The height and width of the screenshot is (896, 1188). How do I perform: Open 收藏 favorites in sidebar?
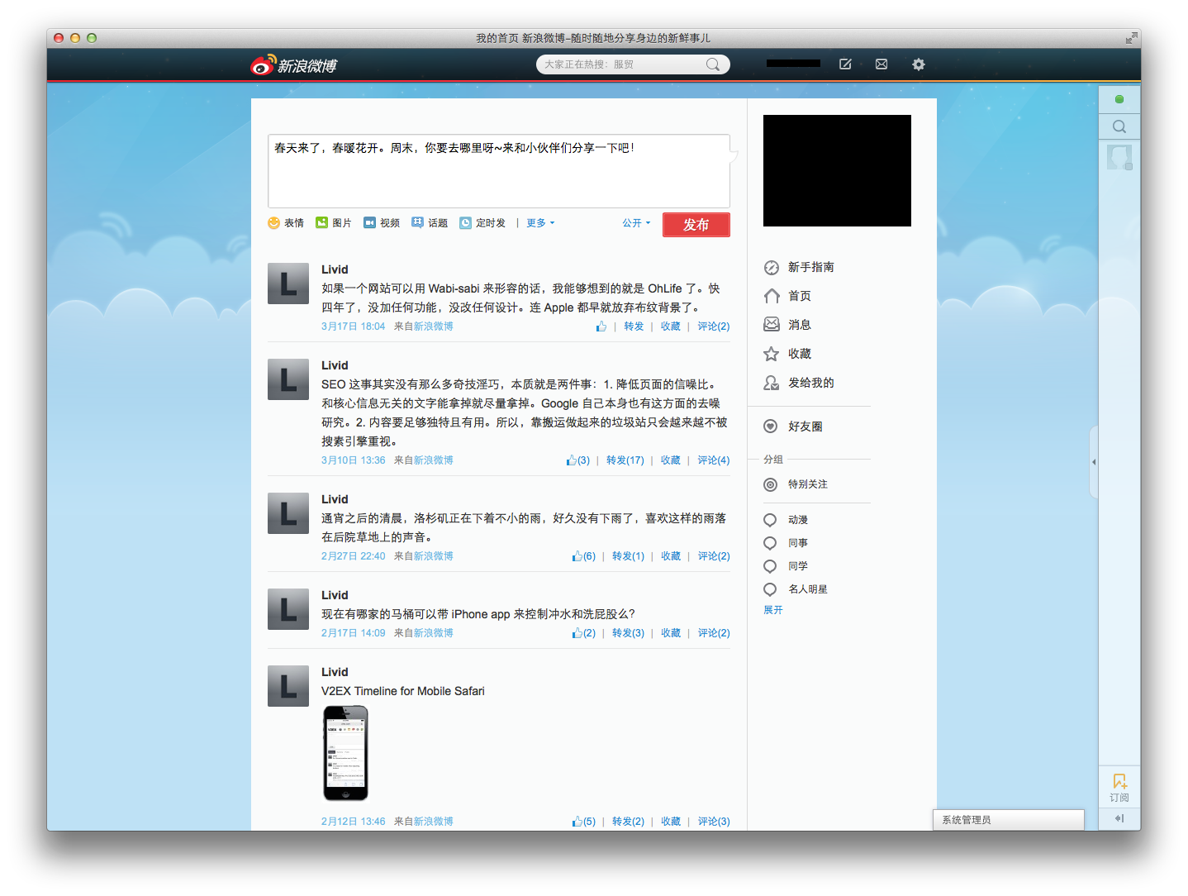pos(799,354)
